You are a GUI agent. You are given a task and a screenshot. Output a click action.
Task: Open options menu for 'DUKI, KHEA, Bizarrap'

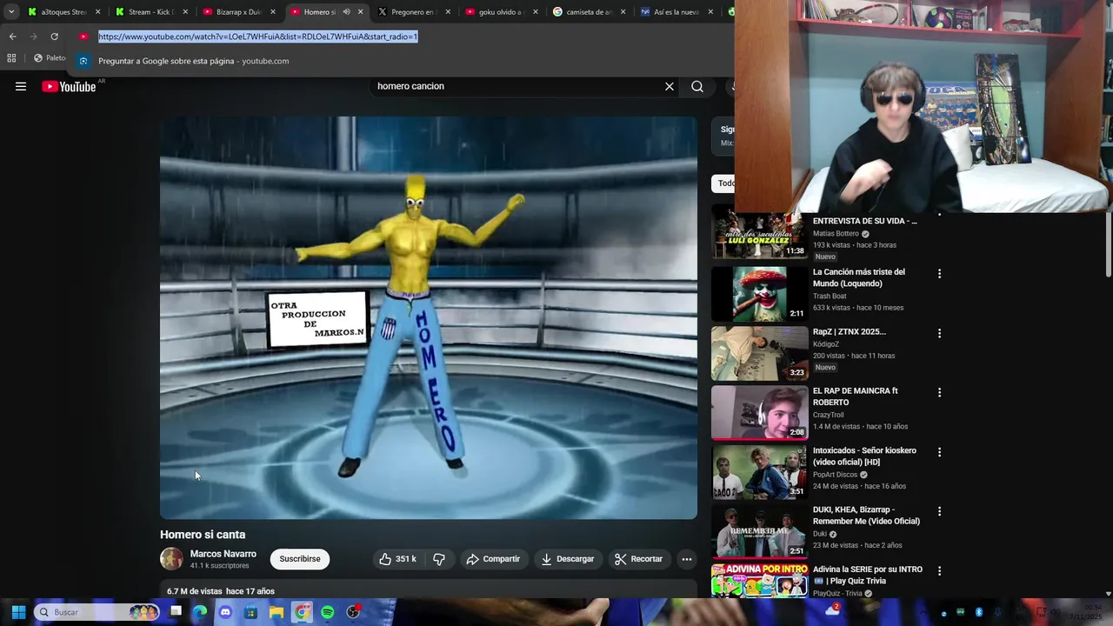tap(939, 511)
